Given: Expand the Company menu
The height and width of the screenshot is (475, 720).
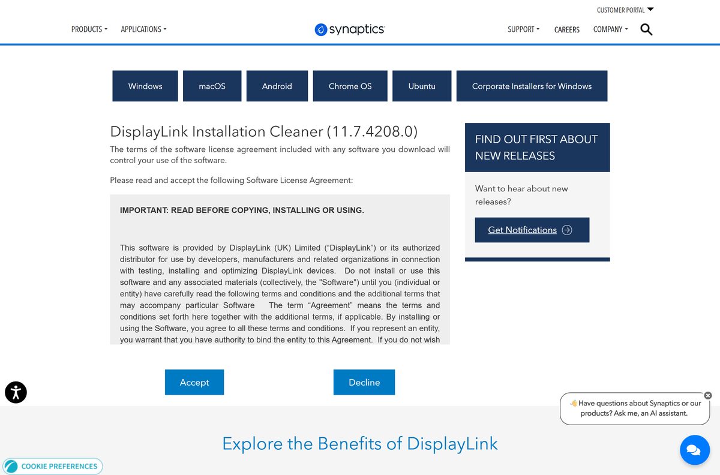Looking at the screenshot, I should [611, 29].
